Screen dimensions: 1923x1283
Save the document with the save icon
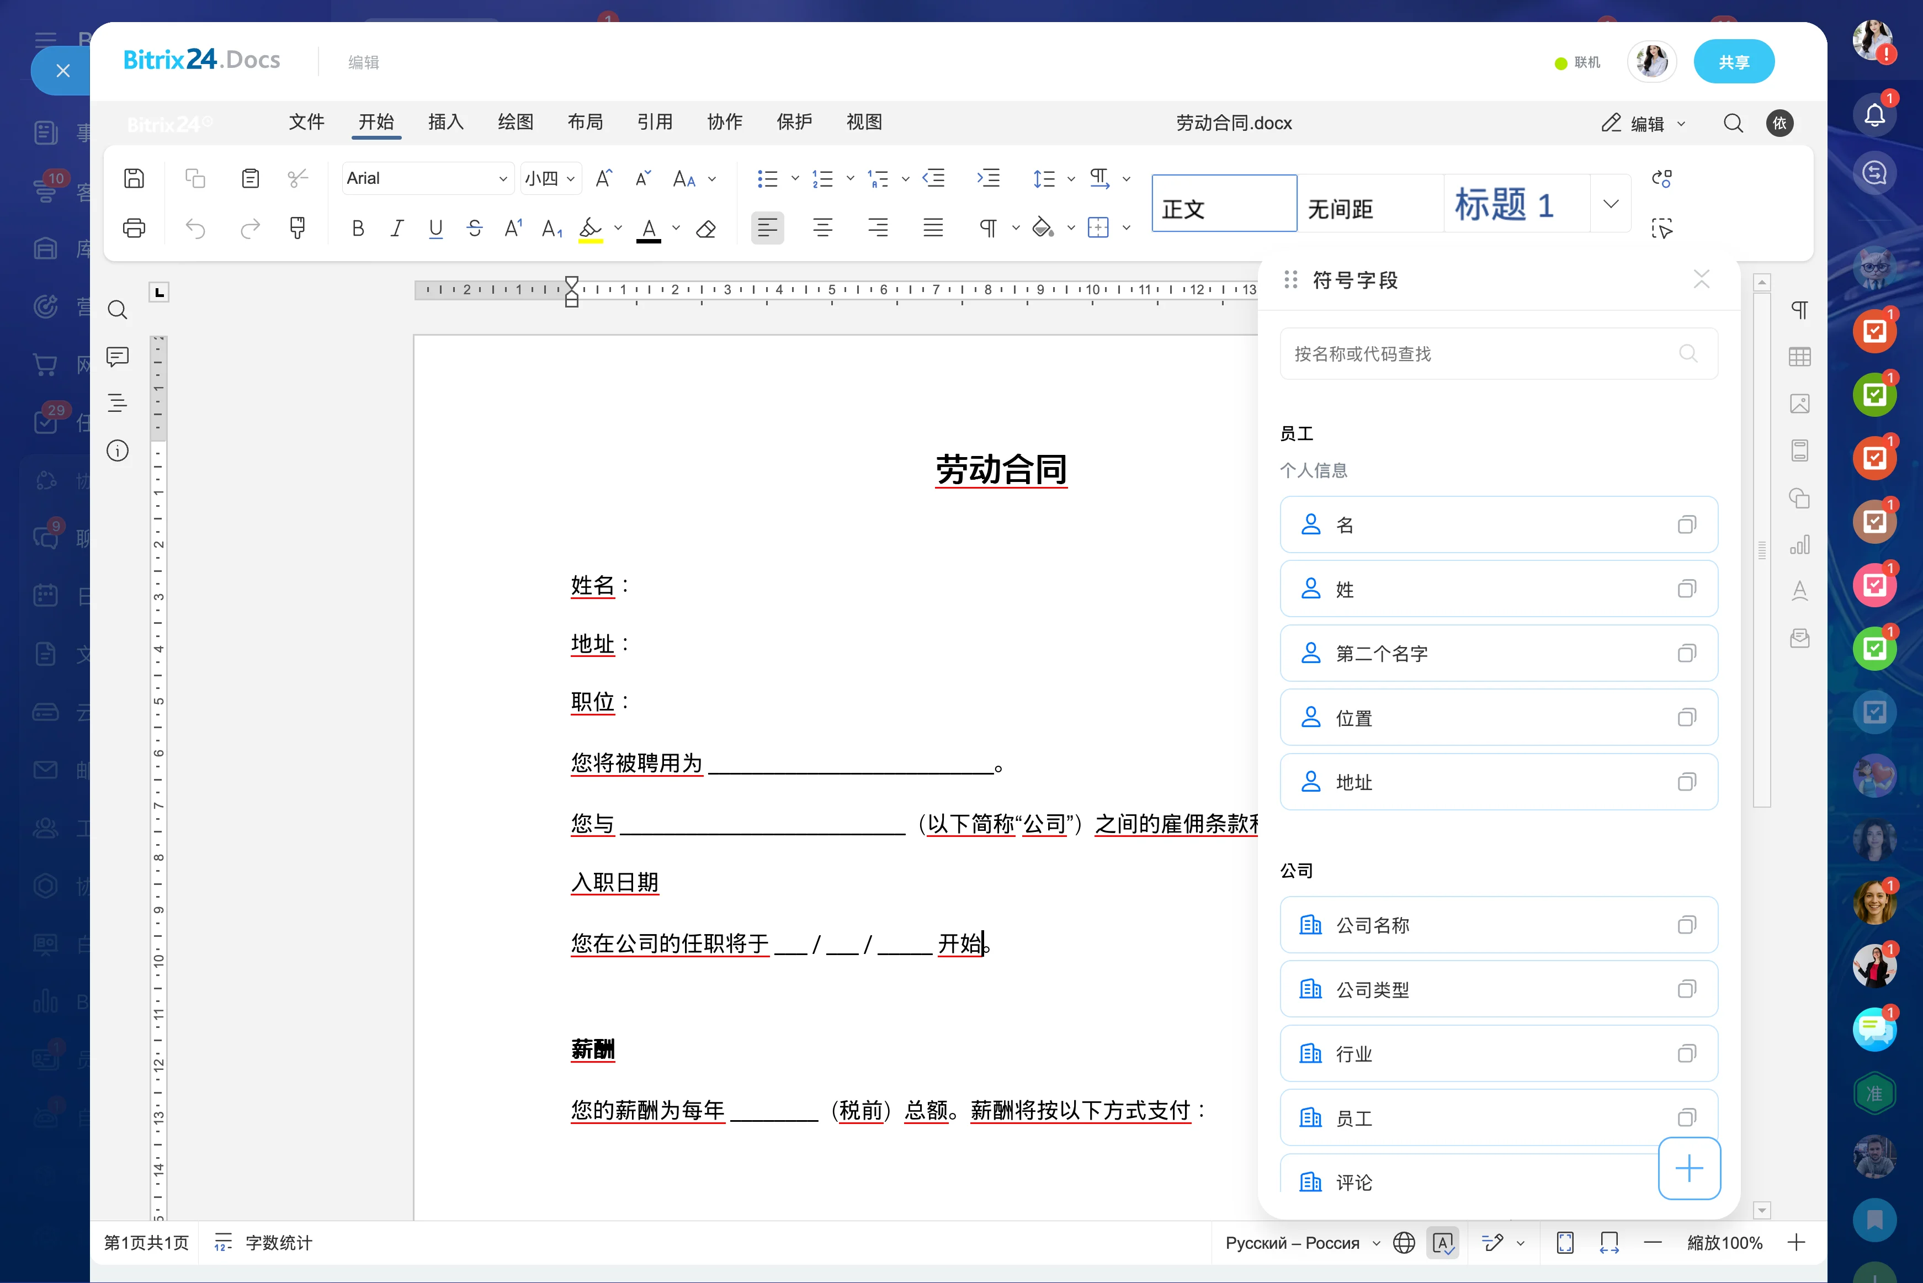134,178
